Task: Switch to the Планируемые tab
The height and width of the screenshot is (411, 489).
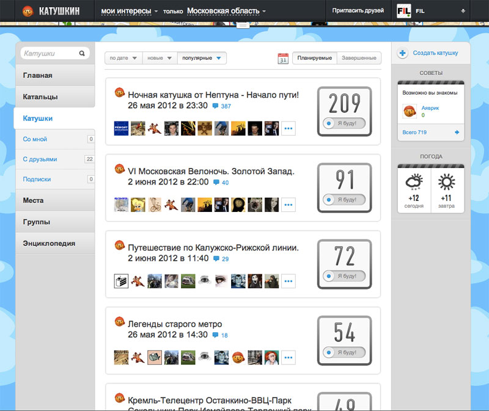Action: (315, 58)
